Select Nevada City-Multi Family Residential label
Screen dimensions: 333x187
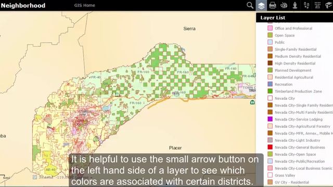point(304,112)
